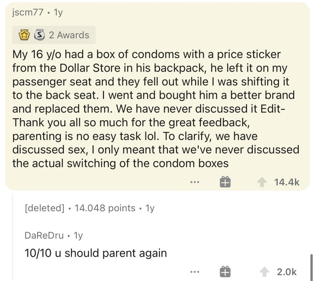Click the gold award icon on jscm77's comment
This screenshot has width=315, height=281.
click(24, 35)
